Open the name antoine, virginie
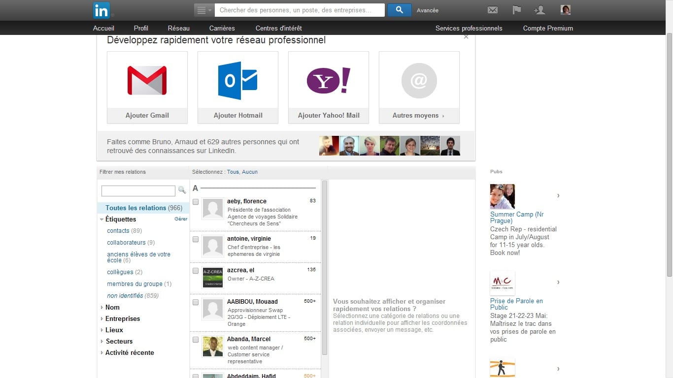Screen dimensions: 673x378 tap(249, 238)
